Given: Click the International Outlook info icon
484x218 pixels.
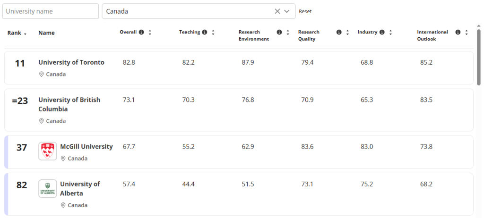Looking at the screenshot, I should (458, 33).
